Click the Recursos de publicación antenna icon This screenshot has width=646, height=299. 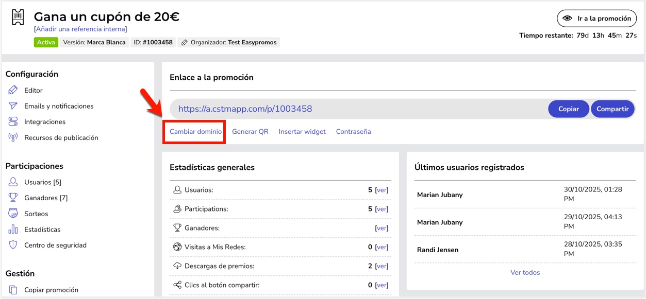13,138
